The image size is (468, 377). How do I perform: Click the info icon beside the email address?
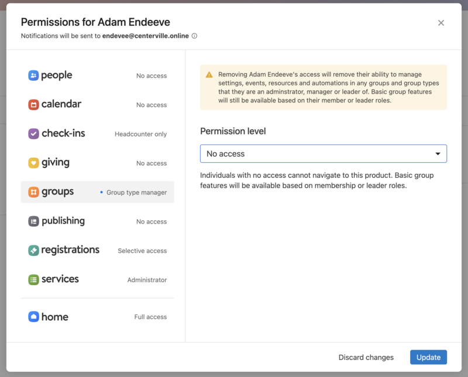[195, 36]
